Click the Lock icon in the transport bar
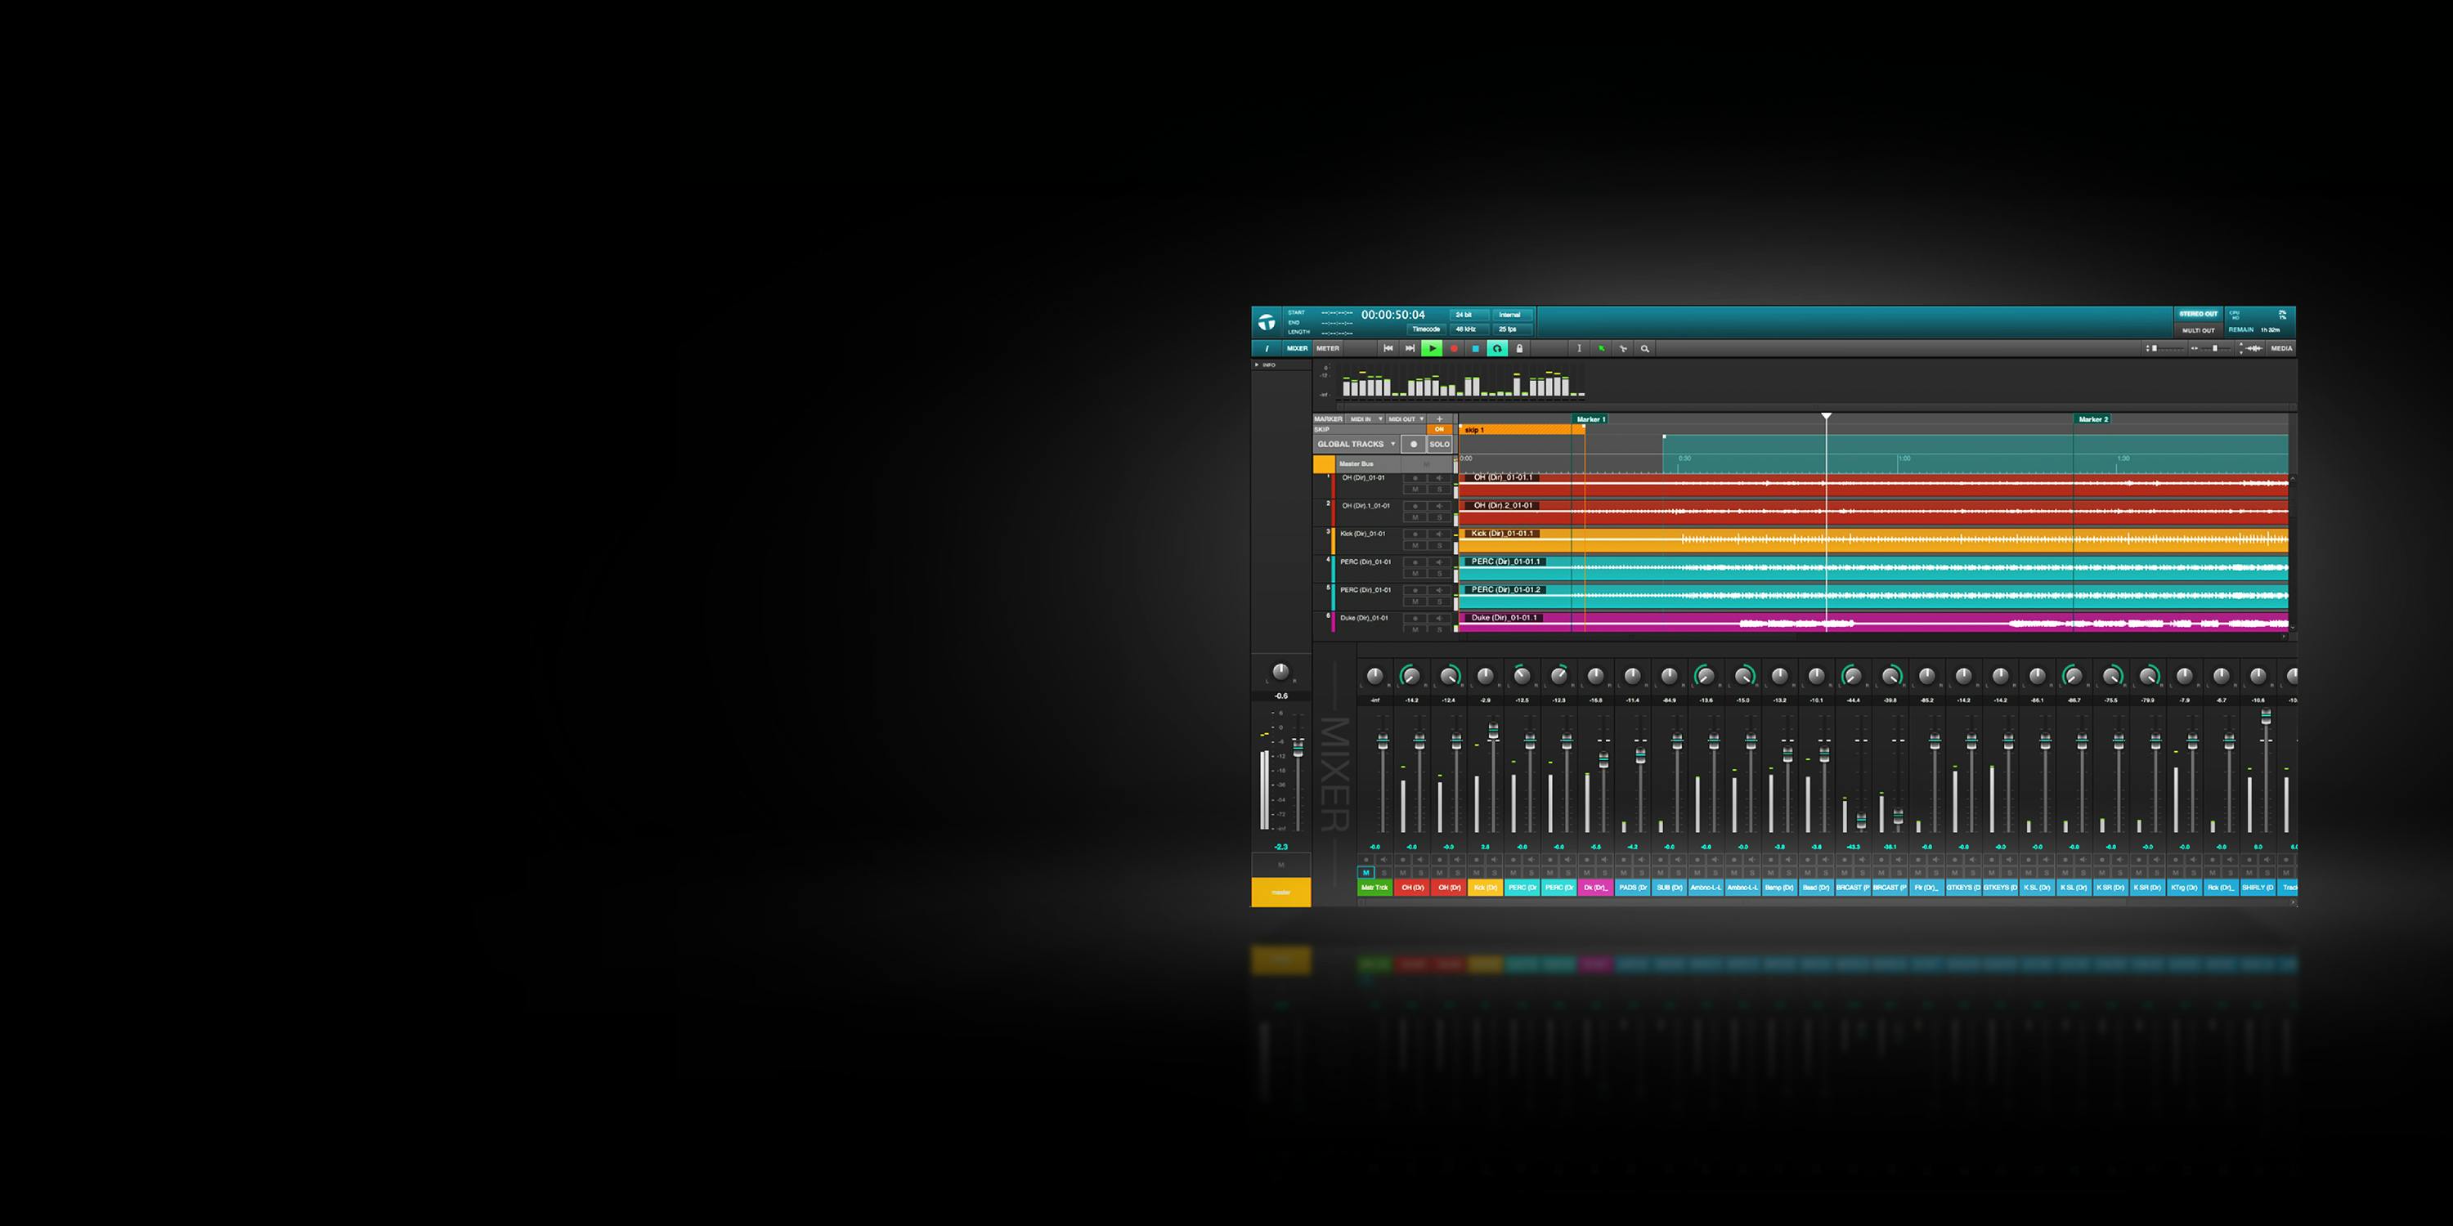This screenshot has height=1226, width=2453. [1518, 348]
